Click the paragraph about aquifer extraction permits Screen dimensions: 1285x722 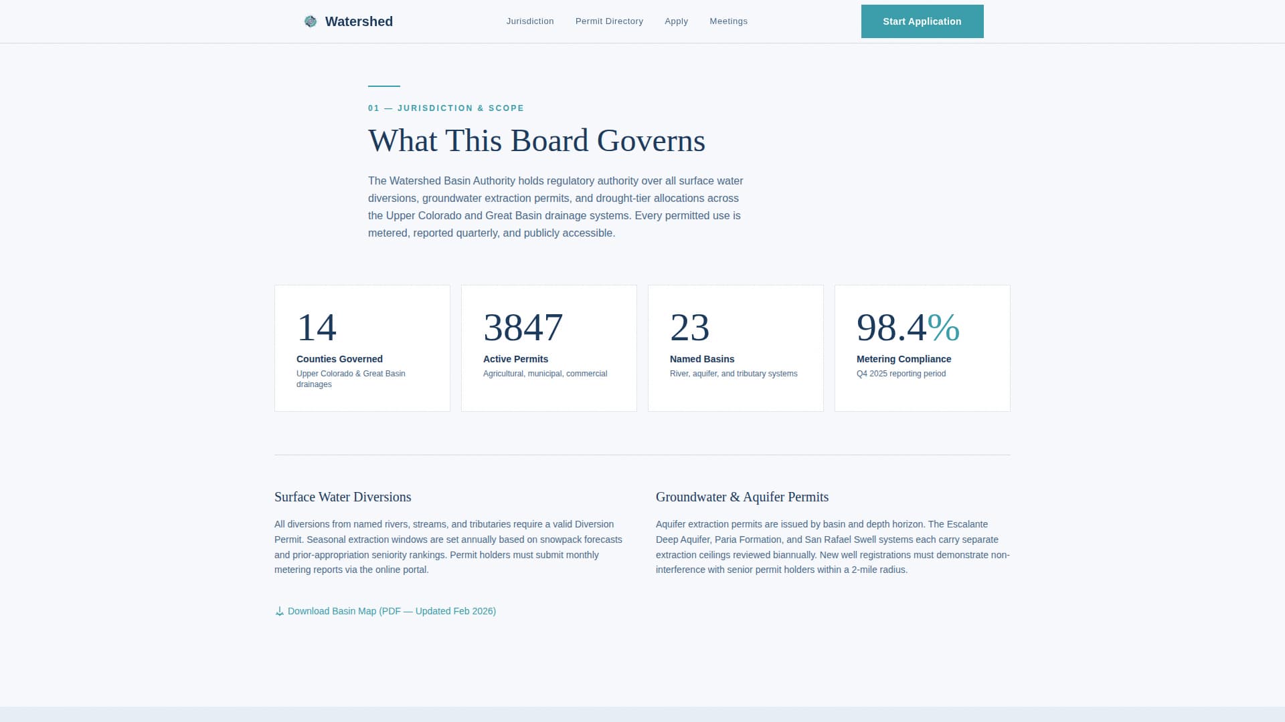(x=833, y=547)
